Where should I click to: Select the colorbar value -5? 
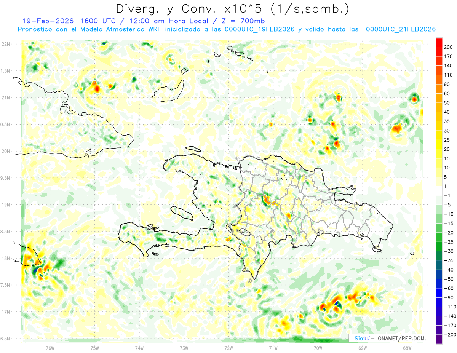449,205
